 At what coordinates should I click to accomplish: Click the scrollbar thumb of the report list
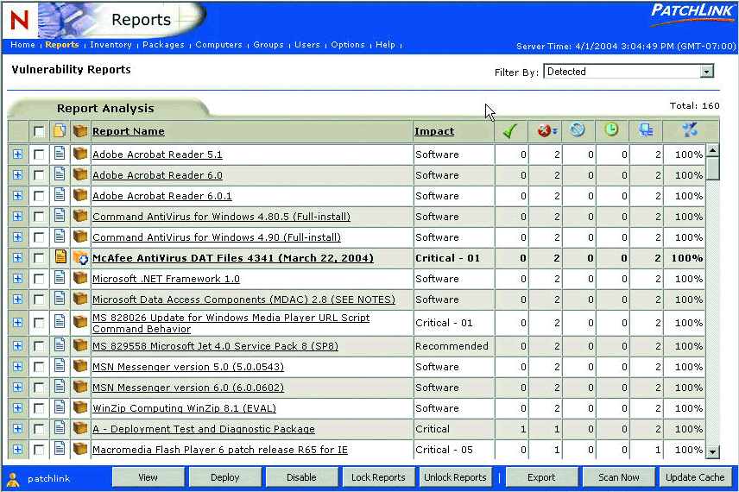click(712, 168)
